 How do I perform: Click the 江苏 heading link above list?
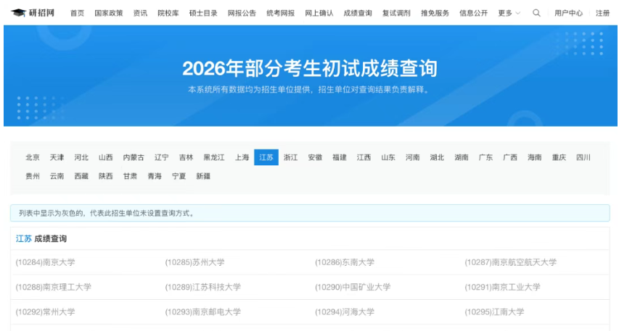pos(24,238)
